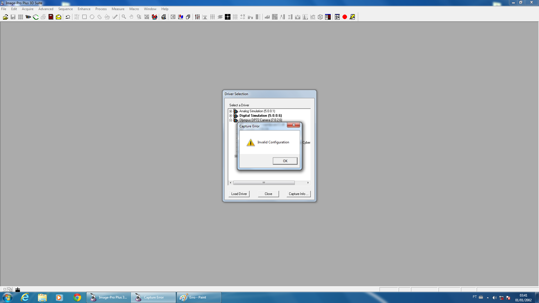The image size is (539, 303).
Task: Click OK in Capture Error dialog
Action: click(x=285, y=161)
